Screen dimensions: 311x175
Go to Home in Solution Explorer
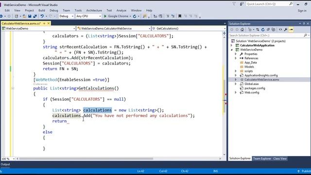(x=242, y=30)
